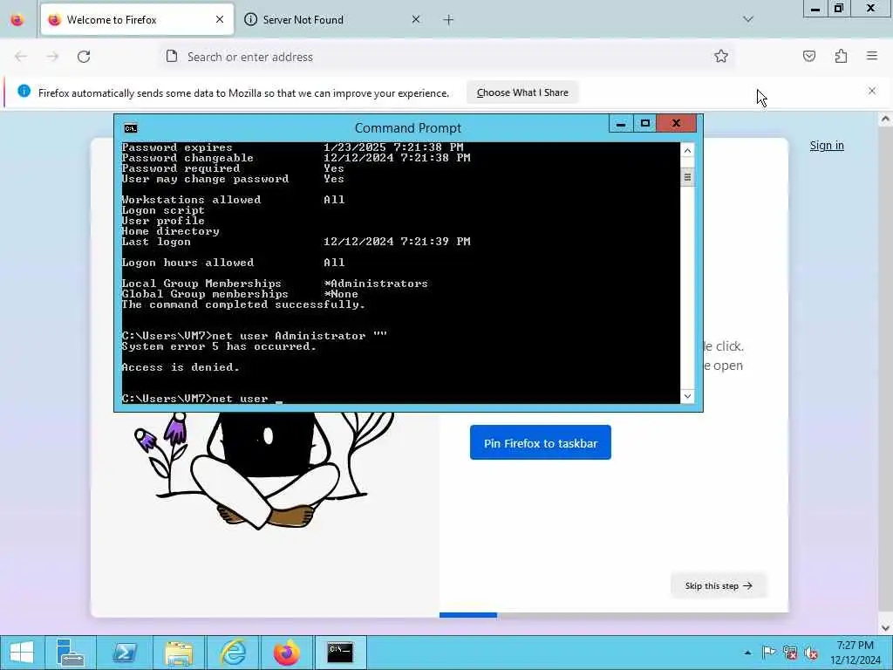Minimize the Firefox window

click(815, 9)
